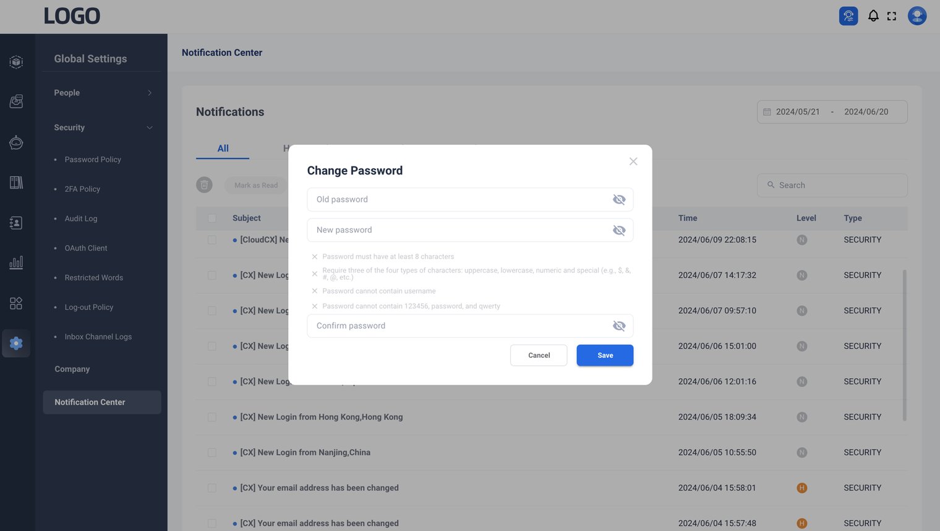Image resolution: width=940 pixels, height=531 pixels.
Task: Switch to the All notifications tab
Action: (x=223, y=149)
